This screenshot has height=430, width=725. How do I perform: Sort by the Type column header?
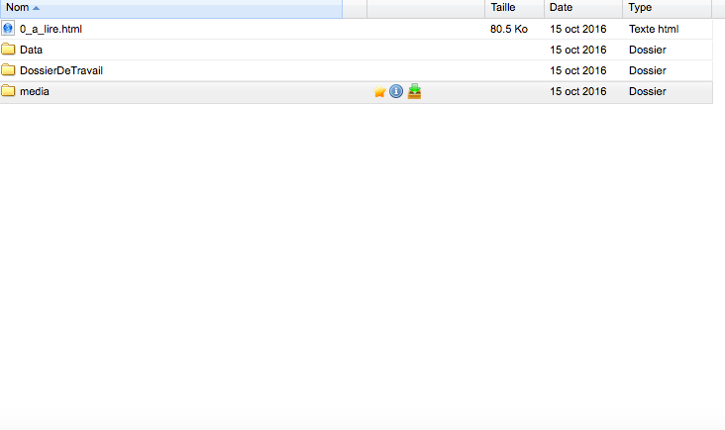click(x=668, y=8)
